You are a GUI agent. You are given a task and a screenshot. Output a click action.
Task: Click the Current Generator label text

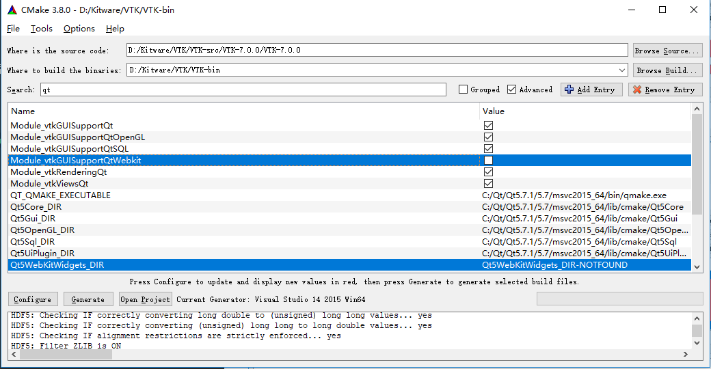coord(271,299)
